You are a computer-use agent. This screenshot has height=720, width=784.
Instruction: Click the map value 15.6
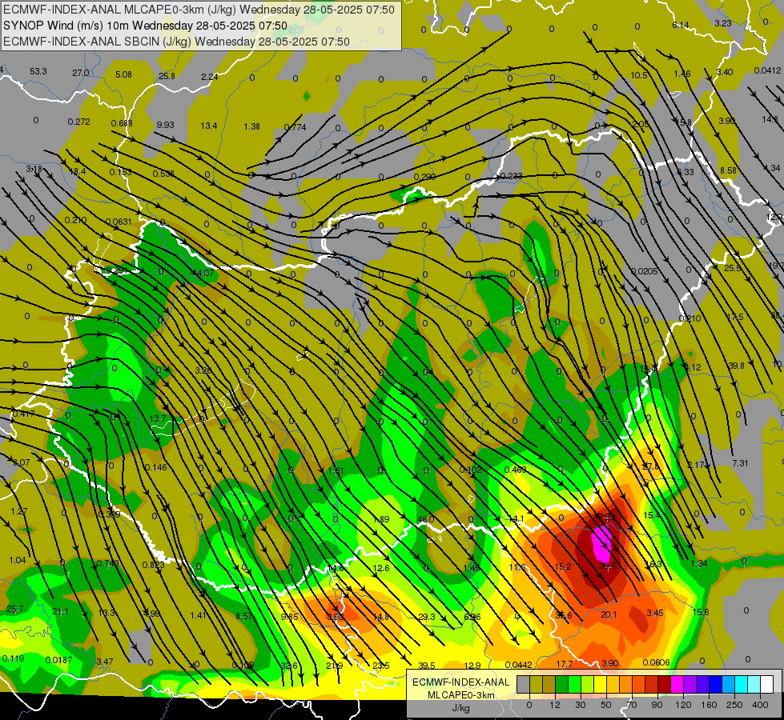coord(701,612)
